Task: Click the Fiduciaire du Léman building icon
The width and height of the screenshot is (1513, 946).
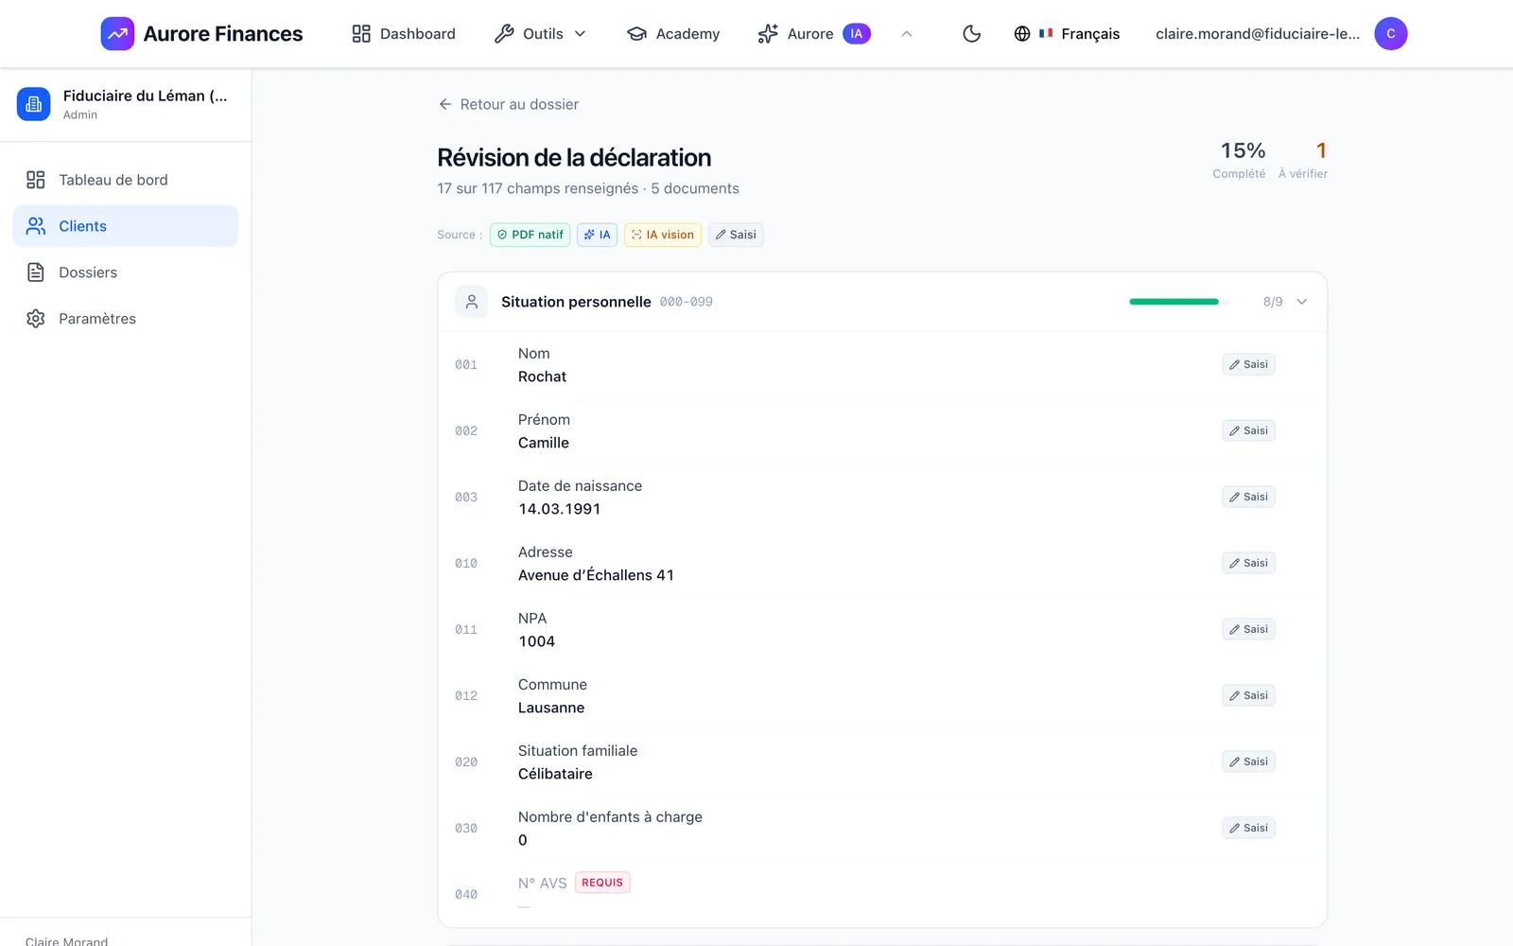Action: pos(33,104)
